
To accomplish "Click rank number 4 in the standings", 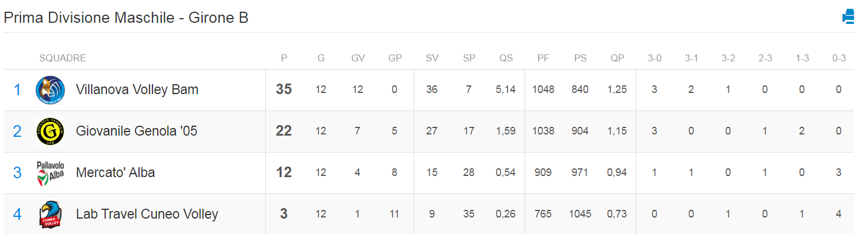I will pyautogui.click(x=18, y=214).
